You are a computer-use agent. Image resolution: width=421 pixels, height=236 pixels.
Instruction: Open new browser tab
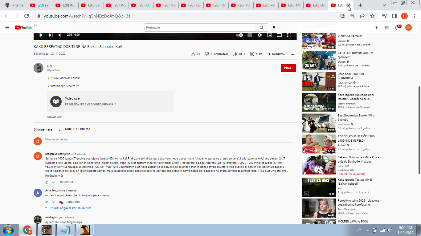(360, 5)
